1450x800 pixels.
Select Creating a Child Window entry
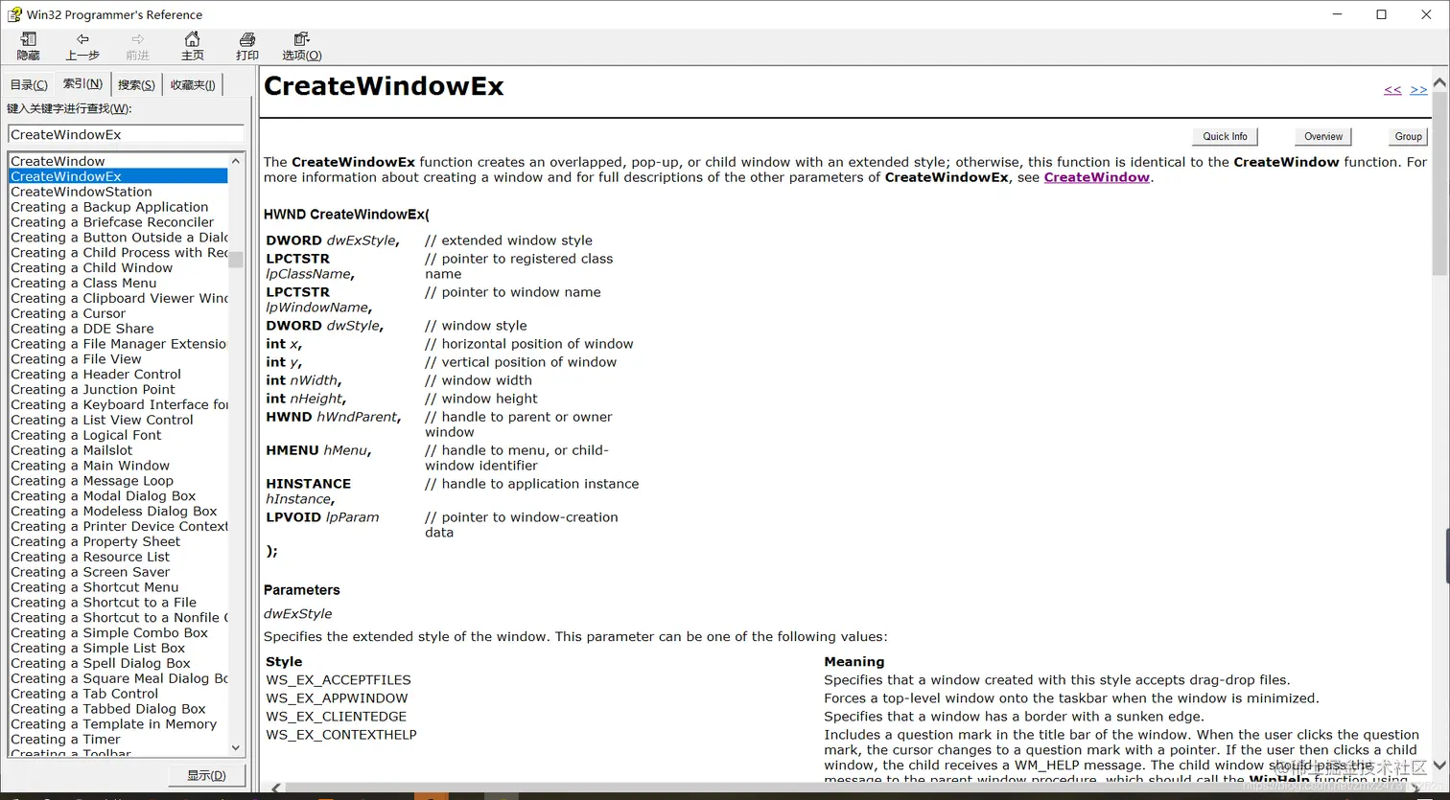[118, 267]
